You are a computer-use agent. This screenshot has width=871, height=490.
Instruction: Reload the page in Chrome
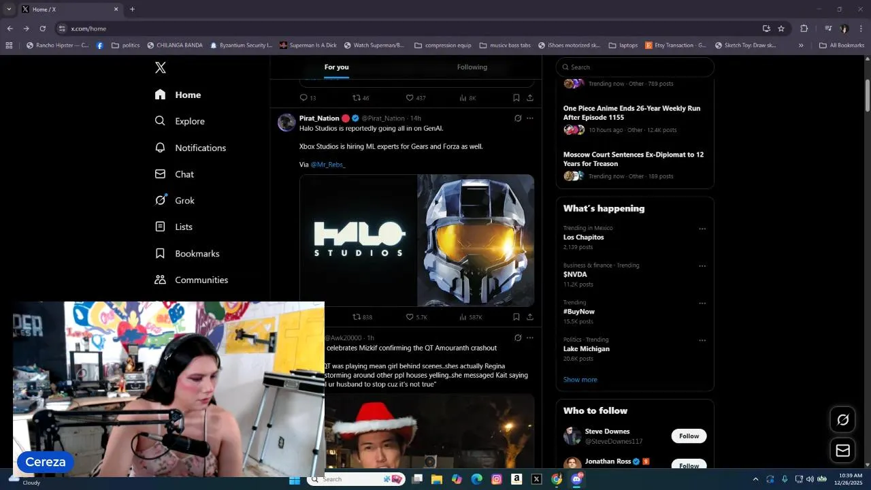coord(42,29)
